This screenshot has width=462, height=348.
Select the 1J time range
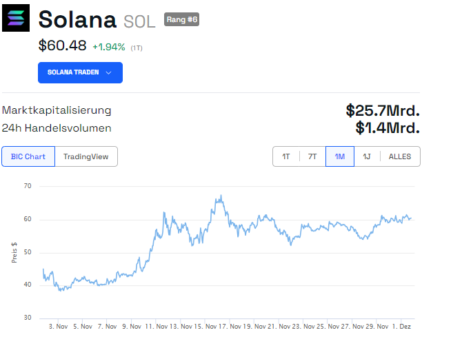(367, 156)
